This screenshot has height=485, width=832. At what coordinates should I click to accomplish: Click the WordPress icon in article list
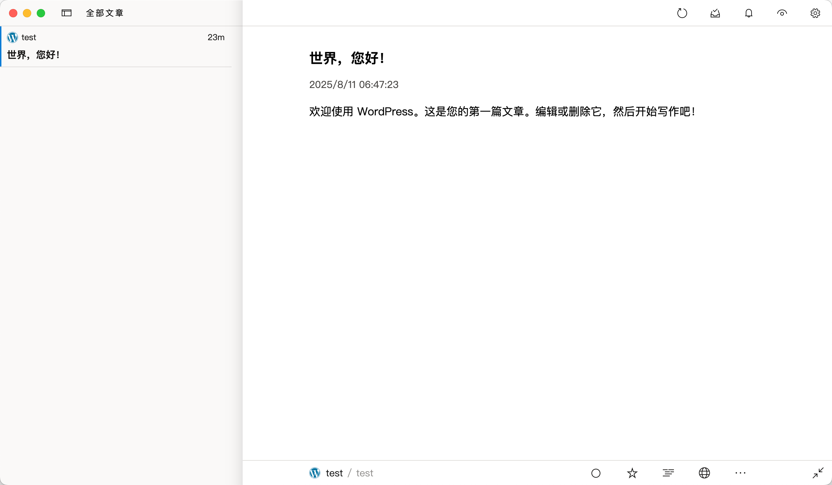click(12, 37)
